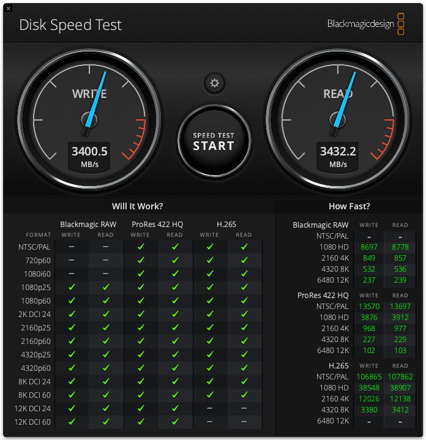Click Blackmagic RAW read dash for 1080i60
This screenshot has height=440, width=426.
pos(105,274)
